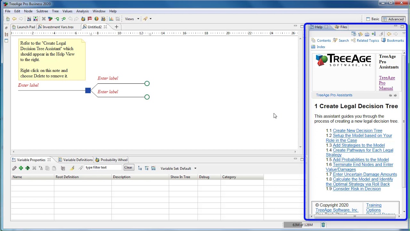Open Consider Risk in Decision link
The width and height of the screenshot is (410, 231).
pyautogui.click(x=357, y=189)
